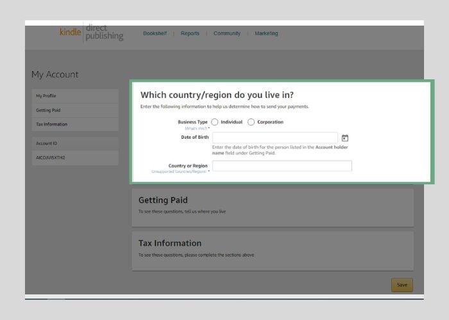This screenshot has width=449, height=320.
Task: Click the "To see these questions, tell us where you live" text
Action: (182, 212)
